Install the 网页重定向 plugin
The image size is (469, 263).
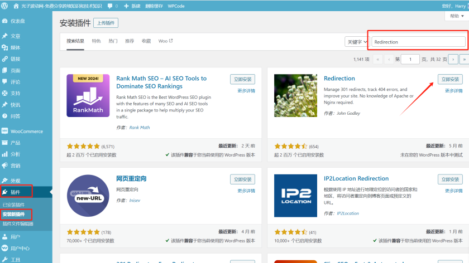(242, 179)
